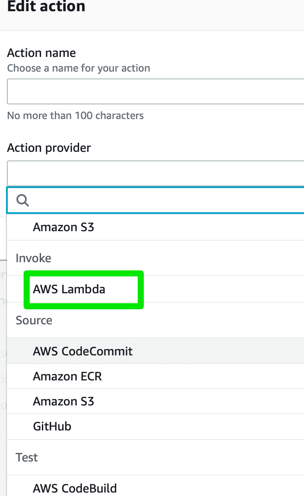
Task: Click the provider search input field
Action: [155, 200]
